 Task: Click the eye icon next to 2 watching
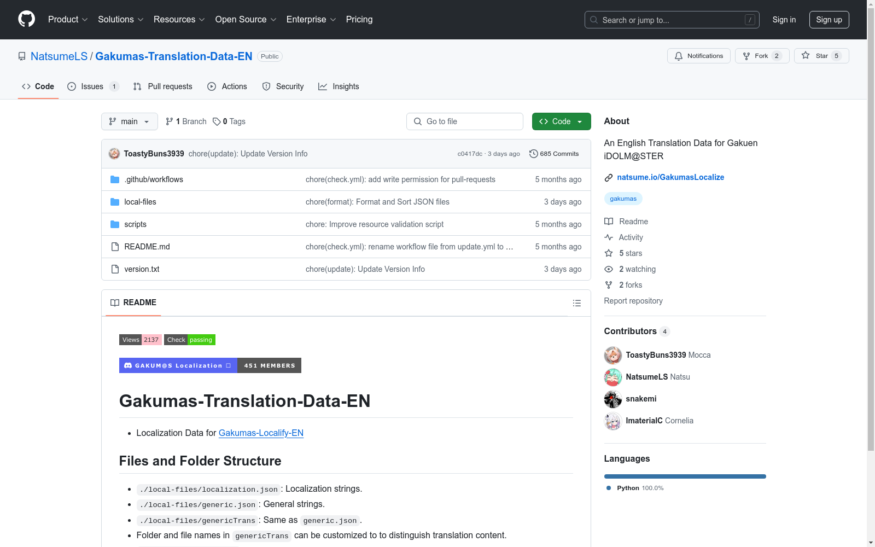point(609,269)
